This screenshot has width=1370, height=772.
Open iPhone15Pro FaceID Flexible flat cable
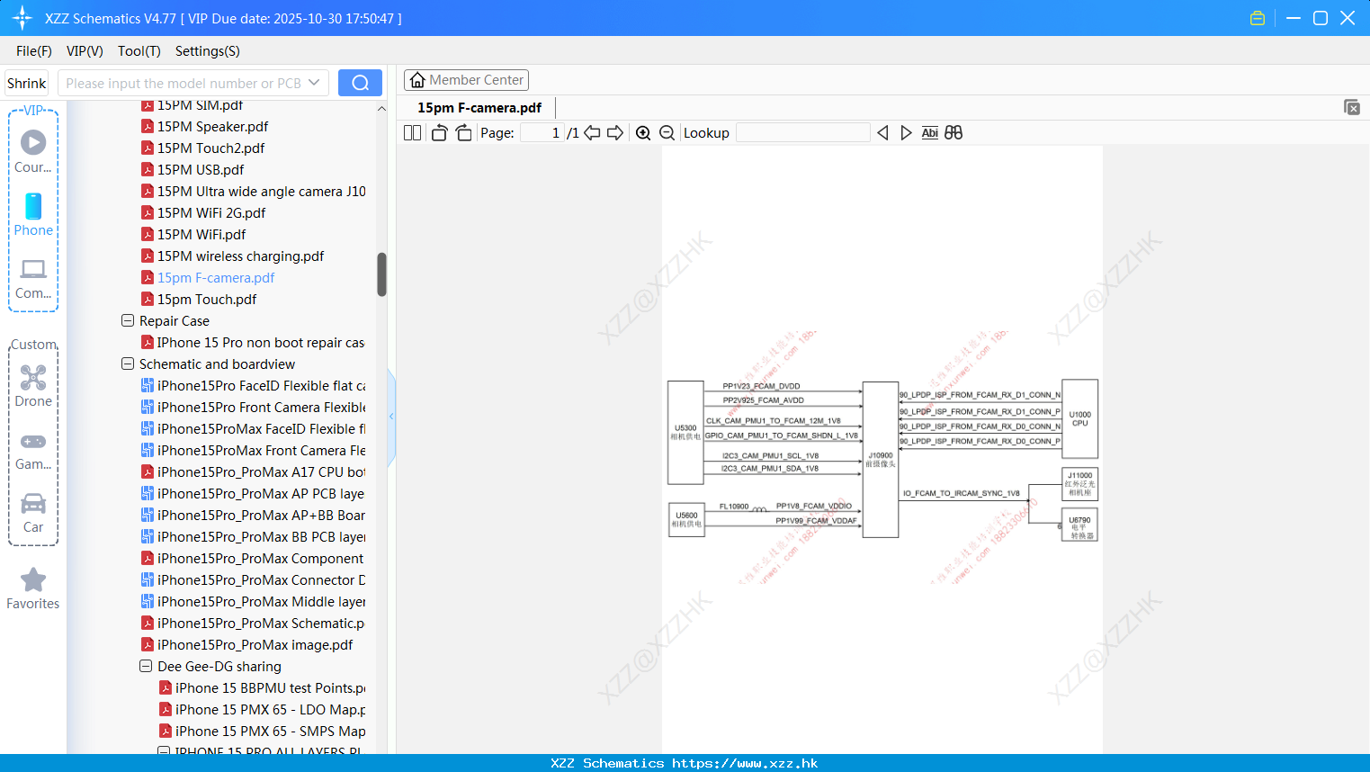[254, 385]
